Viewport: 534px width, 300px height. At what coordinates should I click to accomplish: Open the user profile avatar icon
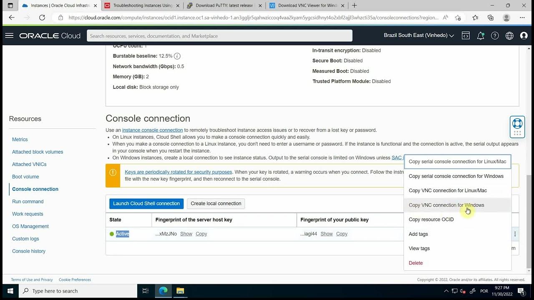[524, 36]
